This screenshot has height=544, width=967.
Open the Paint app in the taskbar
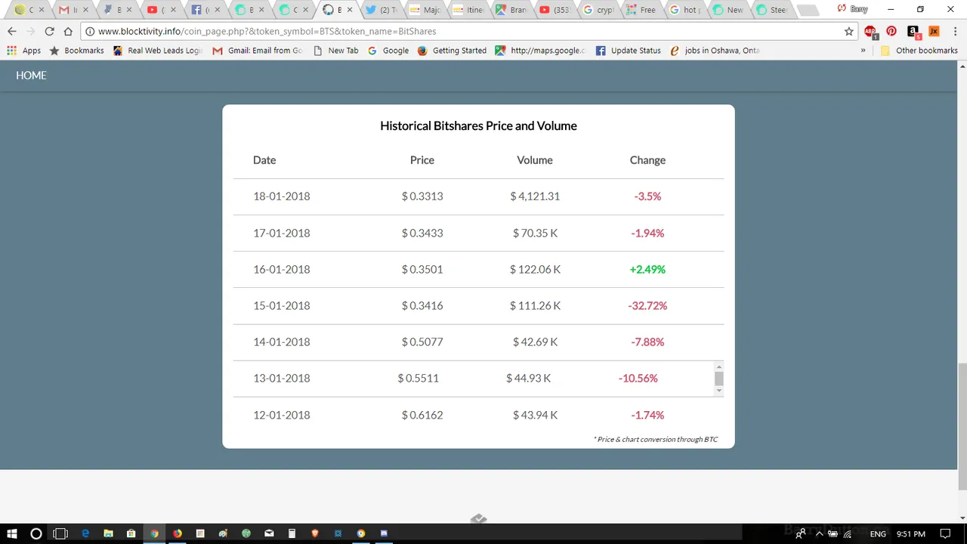coord(223,533)
